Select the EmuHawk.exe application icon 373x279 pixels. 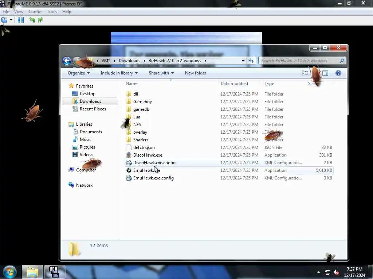pyautogui.click(x=129, y=170)
